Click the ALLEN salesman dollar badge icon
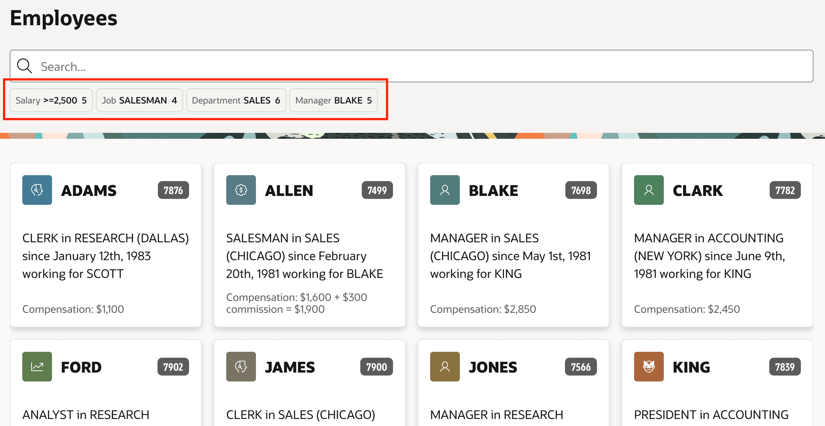 (x=241, y=190)
